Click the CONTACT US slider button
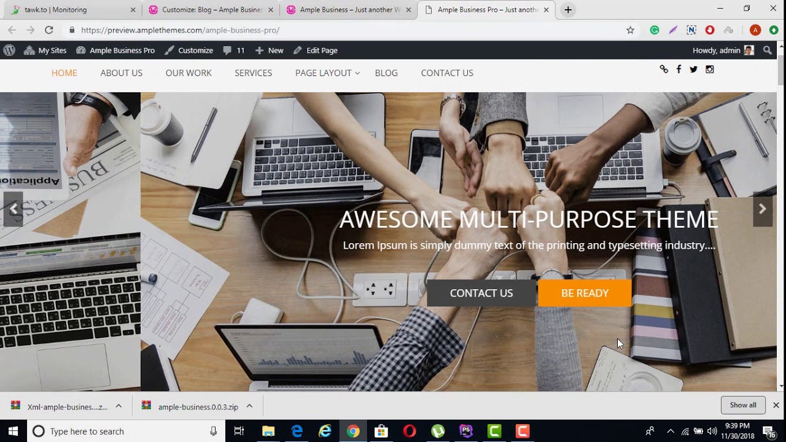Screen dimensions: 786x442 tap(481, 293)
